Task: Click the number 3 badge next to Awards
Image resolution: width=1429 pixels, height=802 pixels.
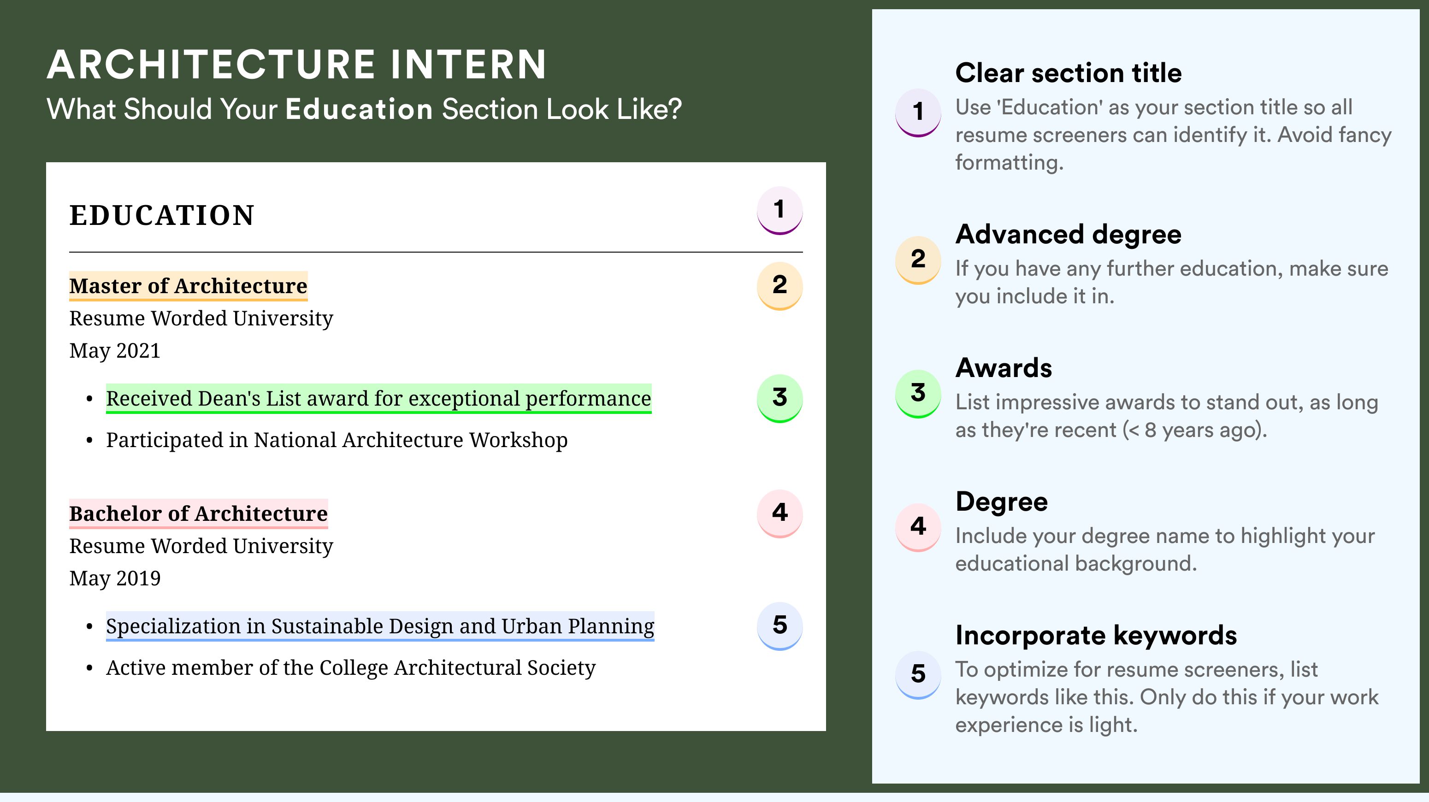Action: click(918, 394)
